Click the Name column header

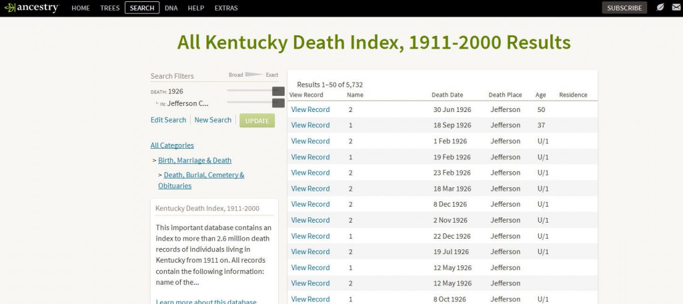(x=355, y=95)
